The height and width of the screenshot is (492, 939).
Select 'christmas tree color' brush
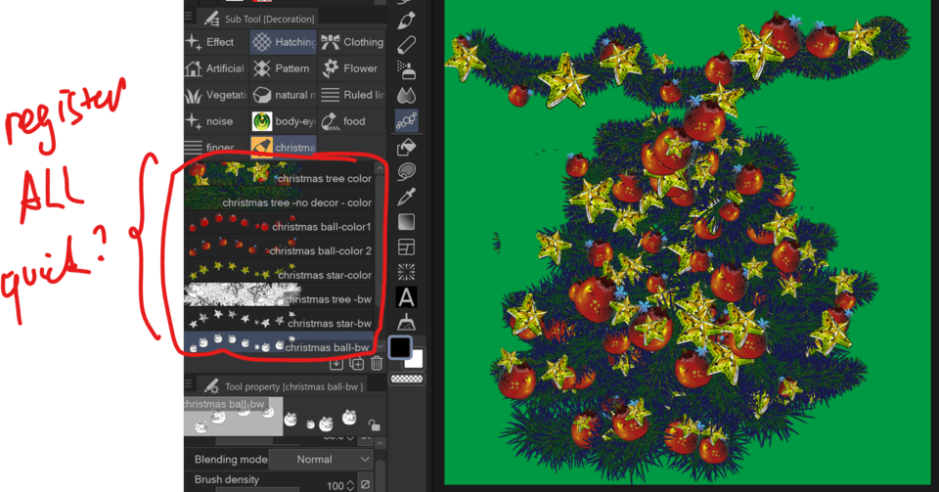tap(279, 175)
